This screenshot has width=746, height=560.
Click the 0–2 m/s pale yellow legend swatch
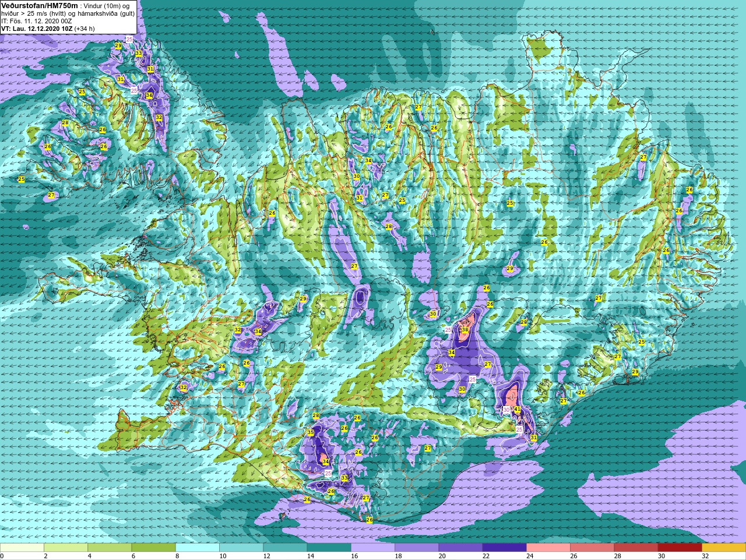click(22, 548)
